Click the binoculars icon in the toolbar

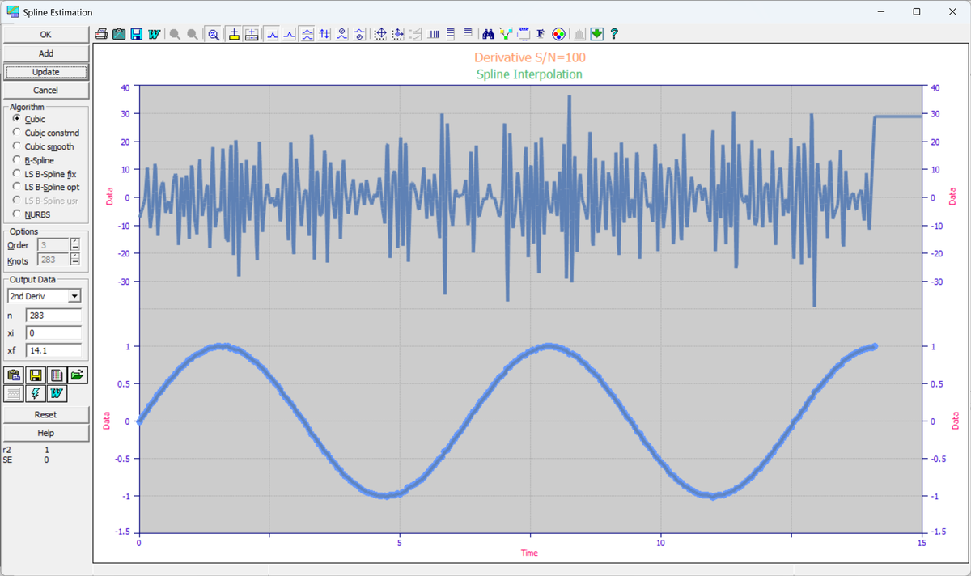[488, 34]
